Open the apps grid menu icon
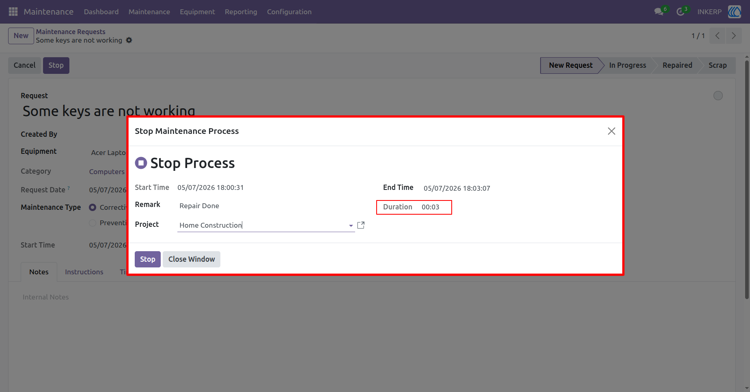Screen dimensions: 750x392 tap(13, 12)
